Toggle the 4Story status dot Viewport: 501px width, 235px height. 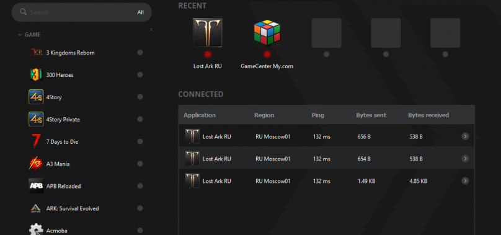140,97
